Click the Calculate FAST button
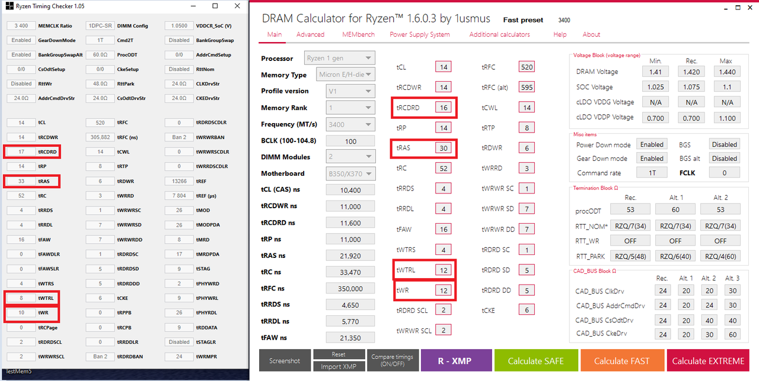 point(621,361)
